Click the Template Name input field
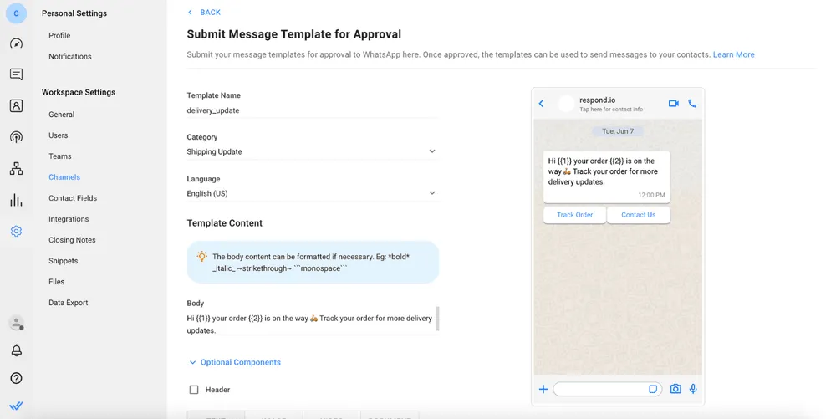Viewport: 836px width, 419px height. (311, 110)
